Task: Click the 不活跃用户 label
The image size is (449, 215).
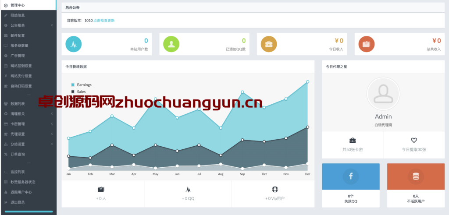Action: click(x=416, y=201)
